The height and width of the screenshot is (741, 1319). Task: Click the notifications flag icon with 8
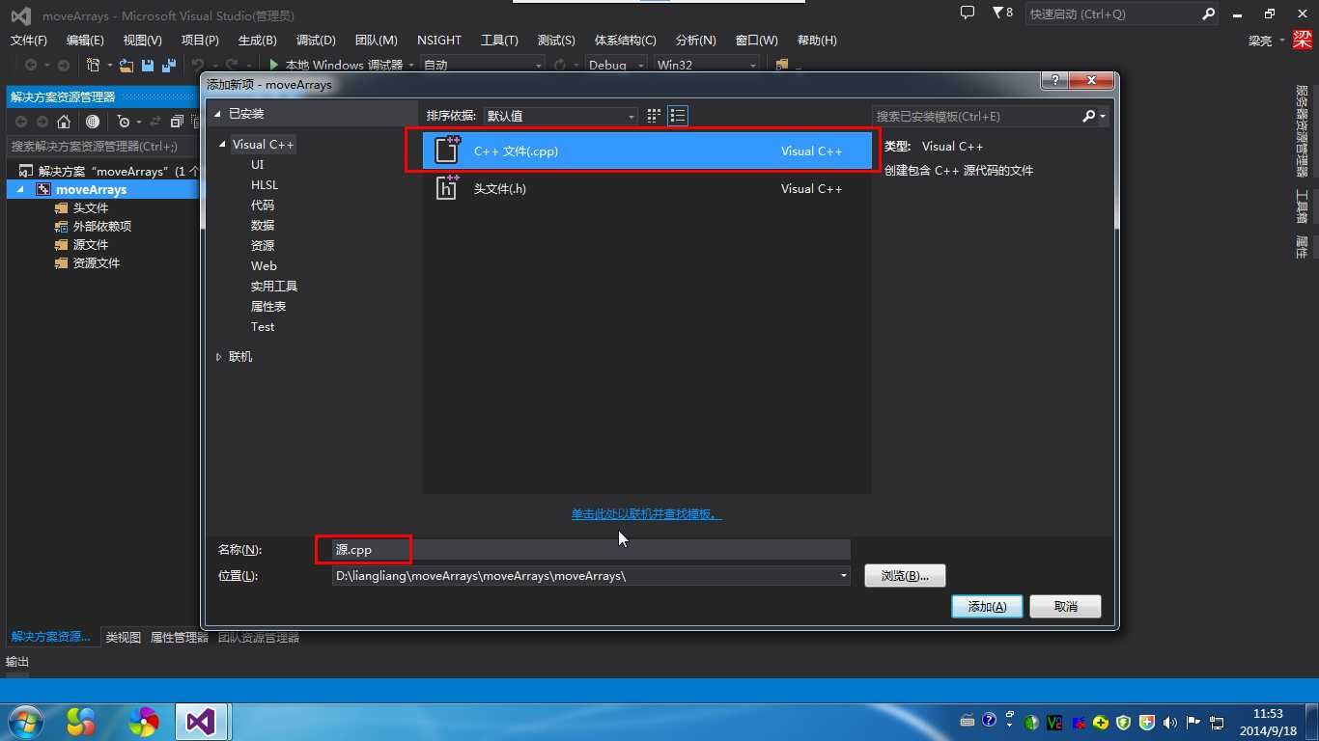[1002, 14]
